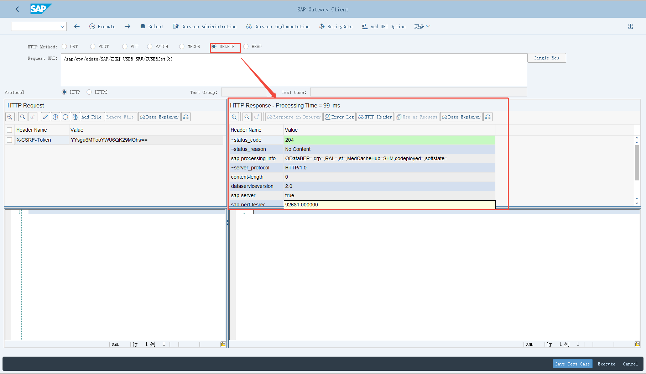This screenshot has height=374, width=646.
Task: Click the dataserviceversion 2.0 cell
Action: 389,186
